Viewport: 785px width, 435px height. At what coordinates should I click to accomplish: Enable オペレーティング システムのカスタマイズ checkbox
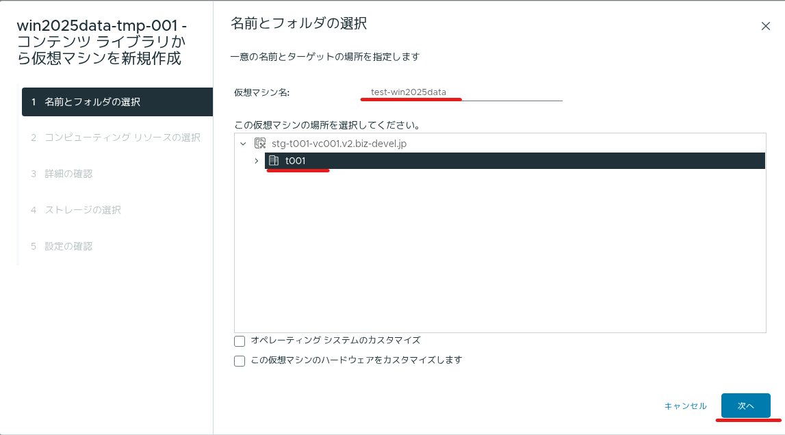coord(240,341)
